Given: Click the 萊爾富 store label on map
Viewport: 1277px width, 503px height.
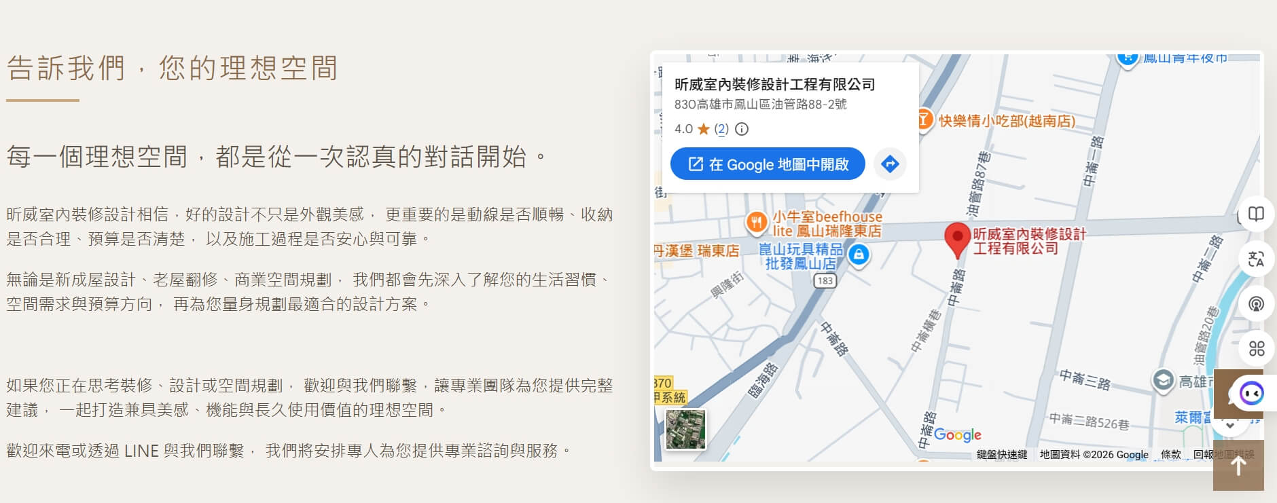Looking at the screenshot, I should (x=1193, y=417).
